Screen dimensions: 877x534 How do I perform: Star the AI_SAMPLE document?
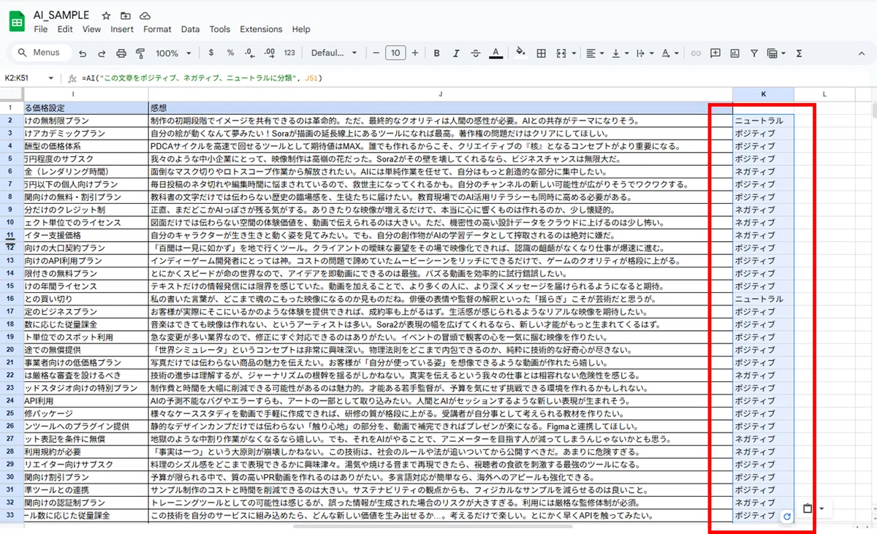pos(107,15)
